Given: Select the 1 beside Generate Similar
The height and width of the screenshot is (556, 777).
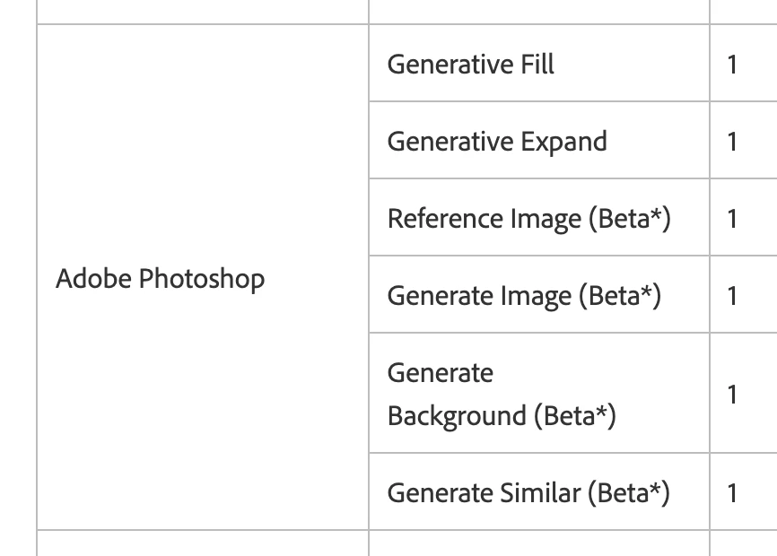Looking at the screenshot, I should click(x=732, y=493).
